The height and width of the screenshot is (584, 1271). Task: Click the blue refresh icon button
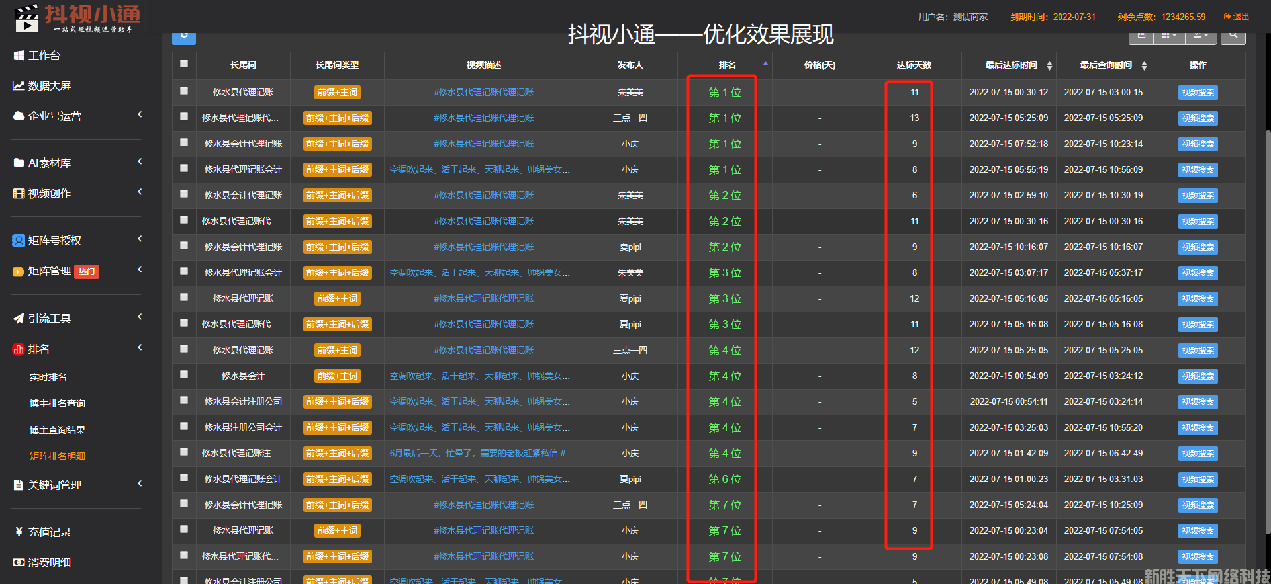183,36
